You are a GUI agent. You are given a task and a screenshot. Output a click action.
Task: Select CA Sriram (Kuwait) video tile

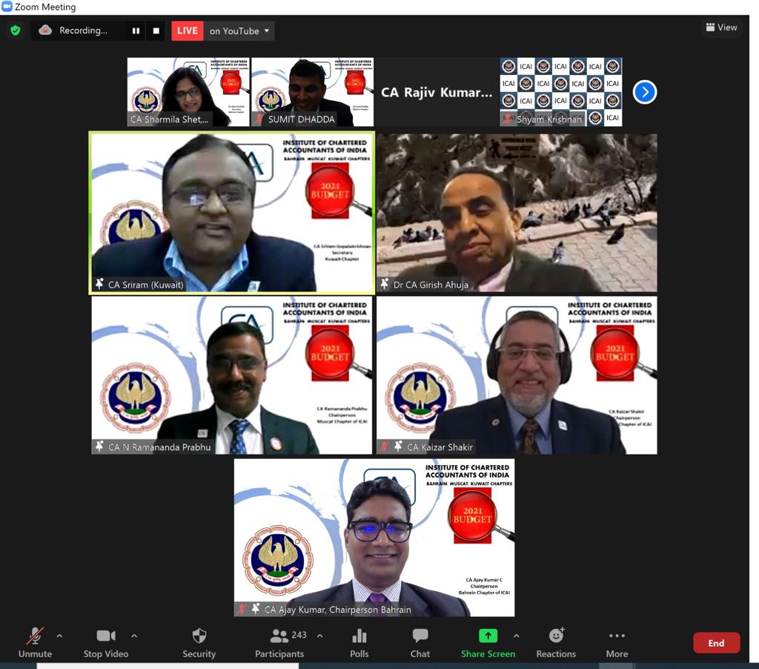pos(232,213)
